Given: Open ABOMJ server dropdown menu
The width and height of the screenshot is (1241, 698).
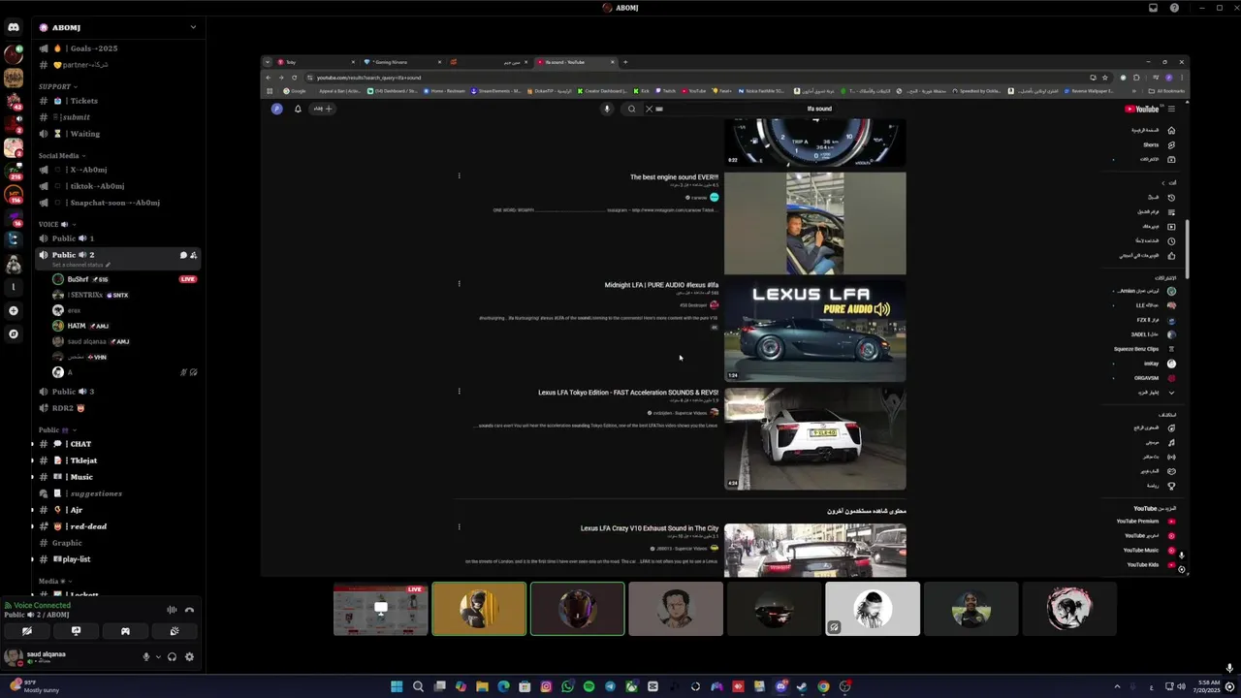Looking at the screenshot, I should [192, 27].
